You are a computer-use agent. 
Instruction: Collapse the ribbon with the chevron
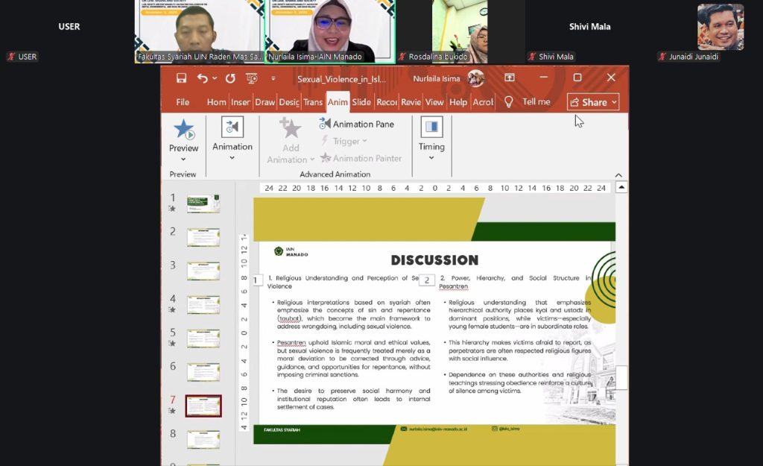click(x=618, y=175)
